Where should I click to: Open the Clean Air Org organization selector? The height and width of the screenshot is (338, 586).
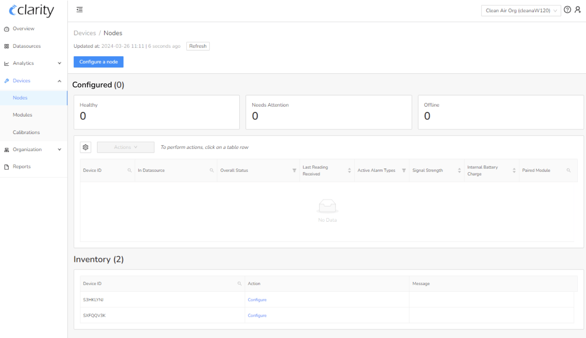point(521,10)
